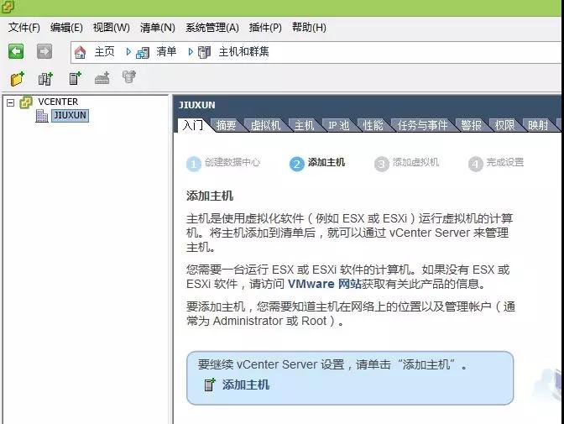Switch to the IP 池 tab
This screenshot has height=424, width=564.
coord(338,125)
